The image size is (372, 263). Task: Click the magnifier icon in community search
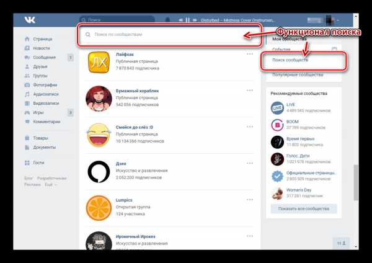(88, 35)
